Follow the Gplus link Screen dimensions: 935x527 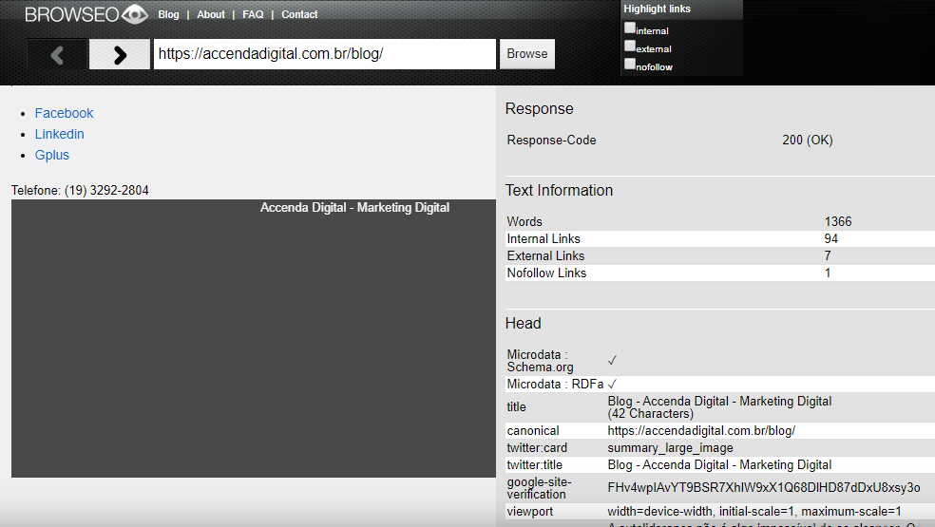[x=52, y=155]
